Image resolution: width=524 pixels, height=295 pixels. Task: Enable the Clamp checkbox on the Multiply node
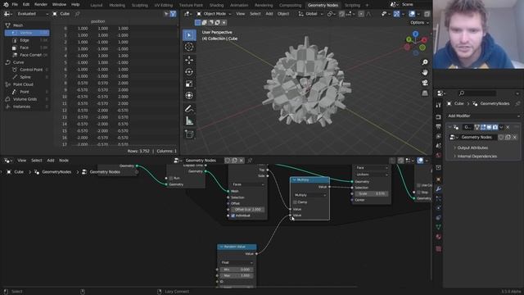pos(295,202)
